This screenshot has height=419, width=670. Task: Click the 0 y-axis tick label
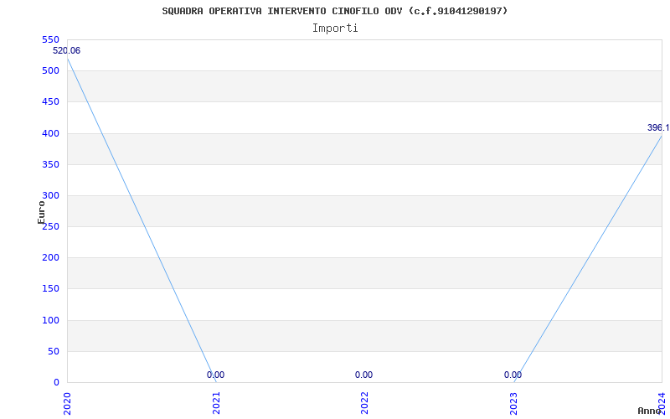click(56, 383)
